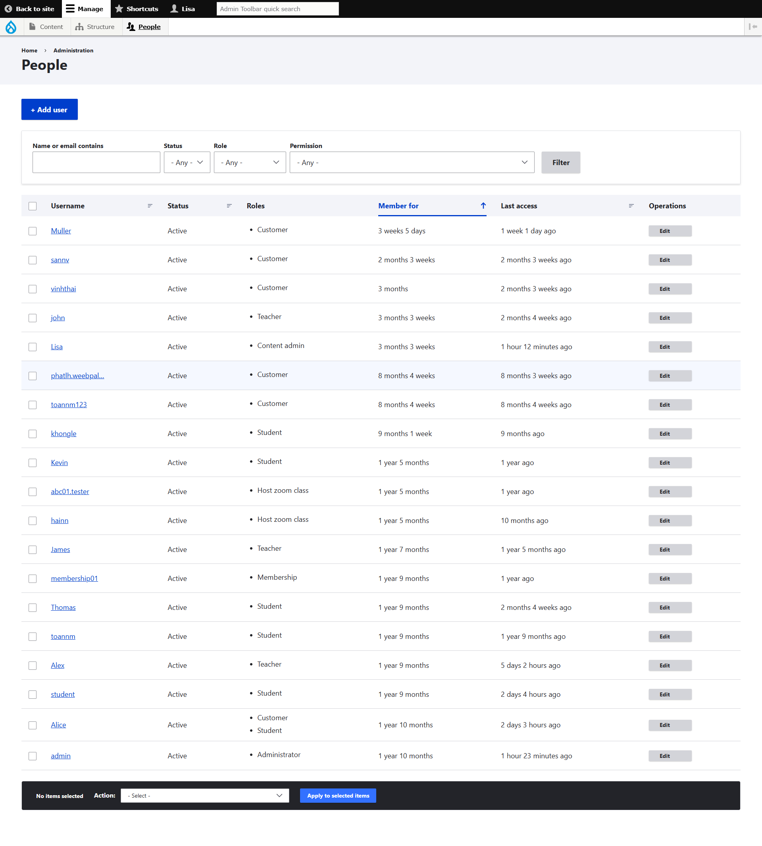Check the box next to Muller
Screen dimensions: 762x846
coord(33,231)
